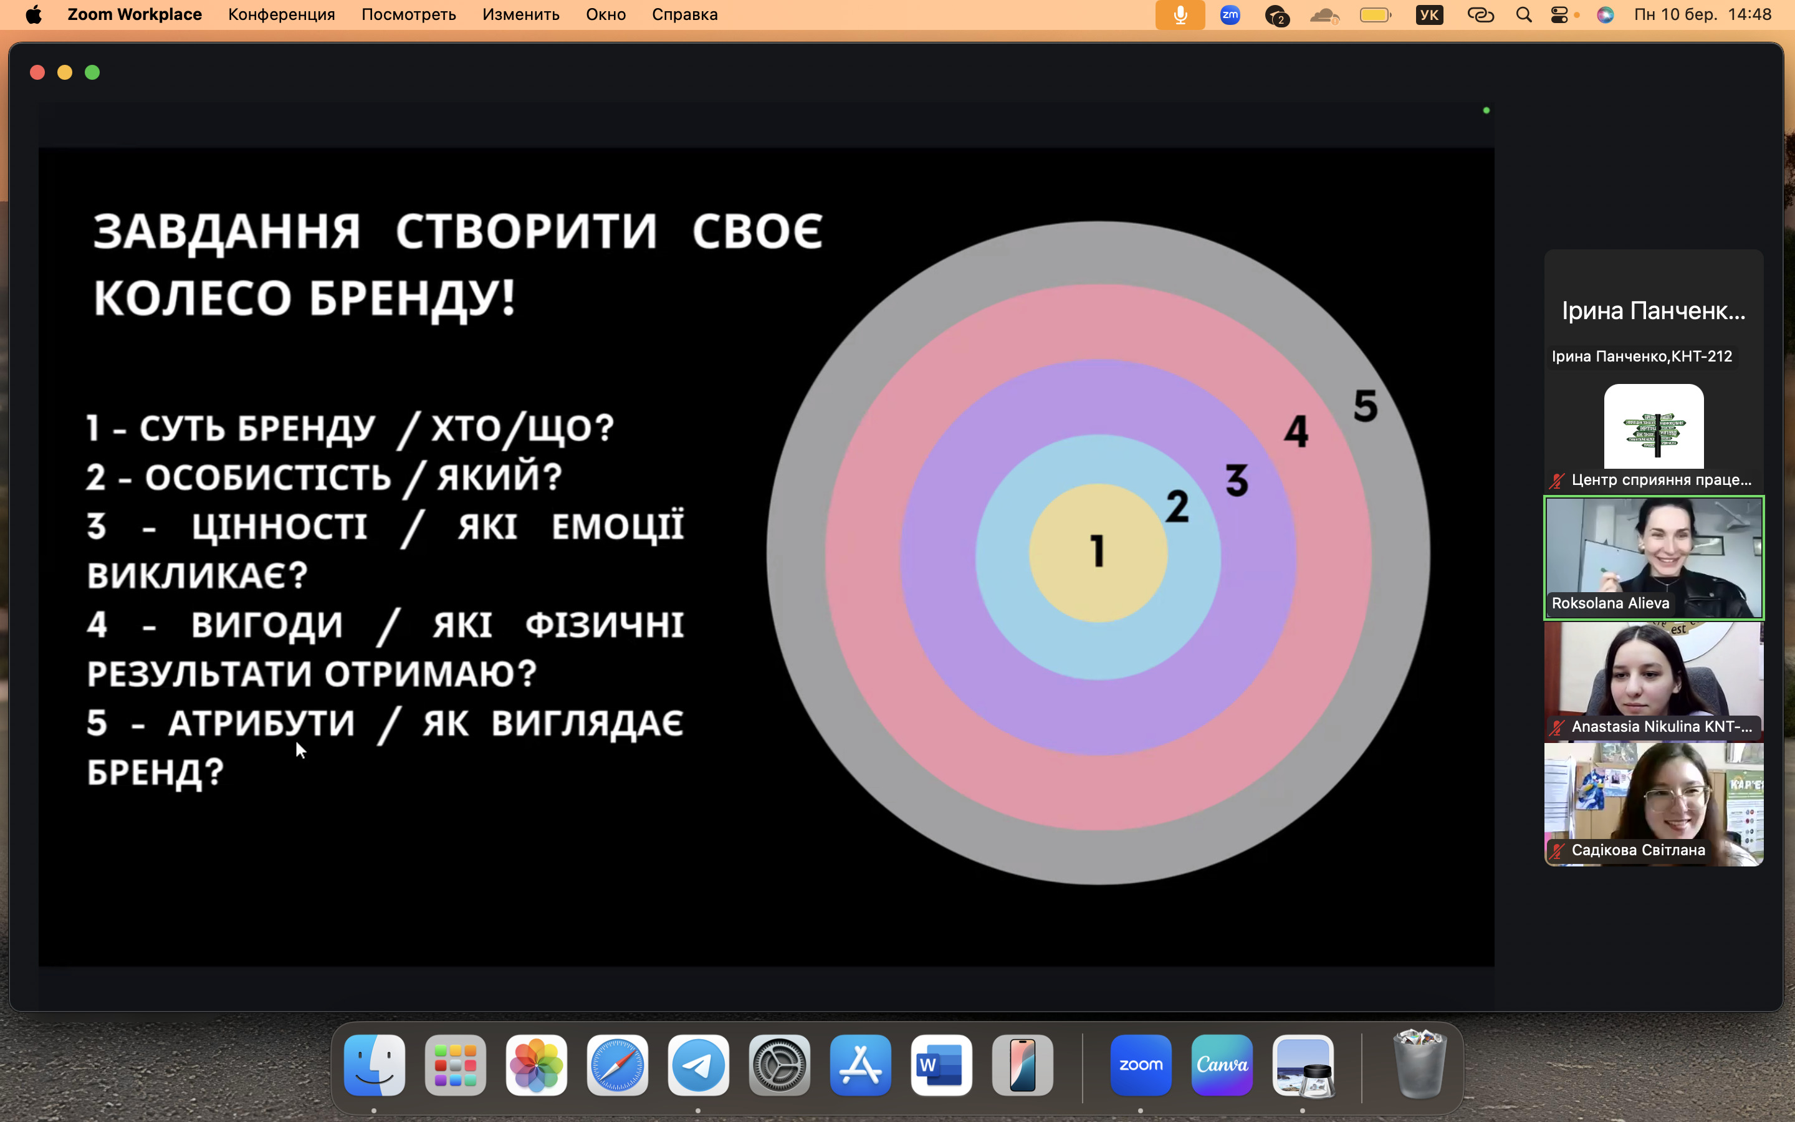Launch Canva from the Dock
1795x1122 pixels.
(x=1222, y=1065)
